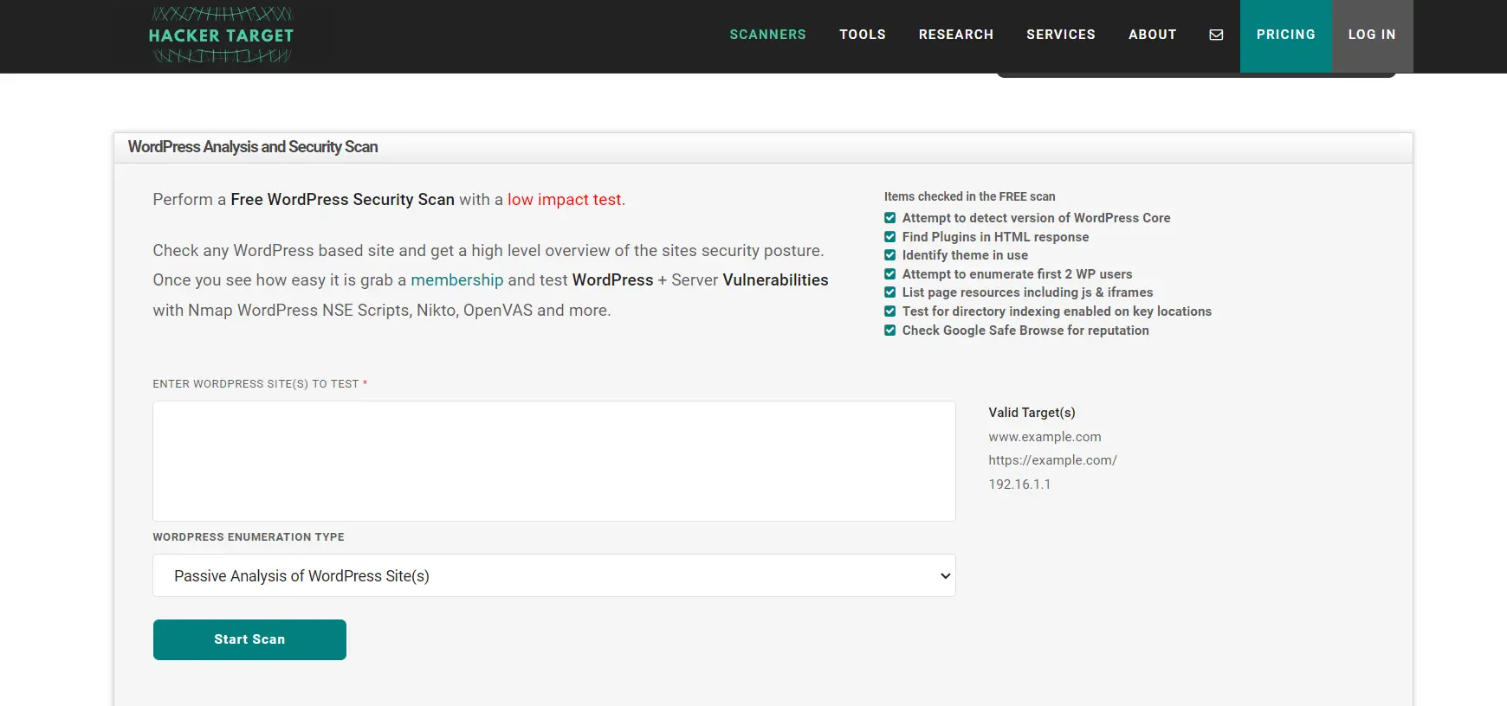Open the About menu
Image resolution: width=1507 pixels, height=706 pixels.
[x=1152, y=35]
